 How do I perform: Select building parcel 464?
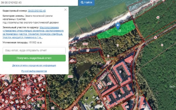pyautogui.click(x=109, y=84)
